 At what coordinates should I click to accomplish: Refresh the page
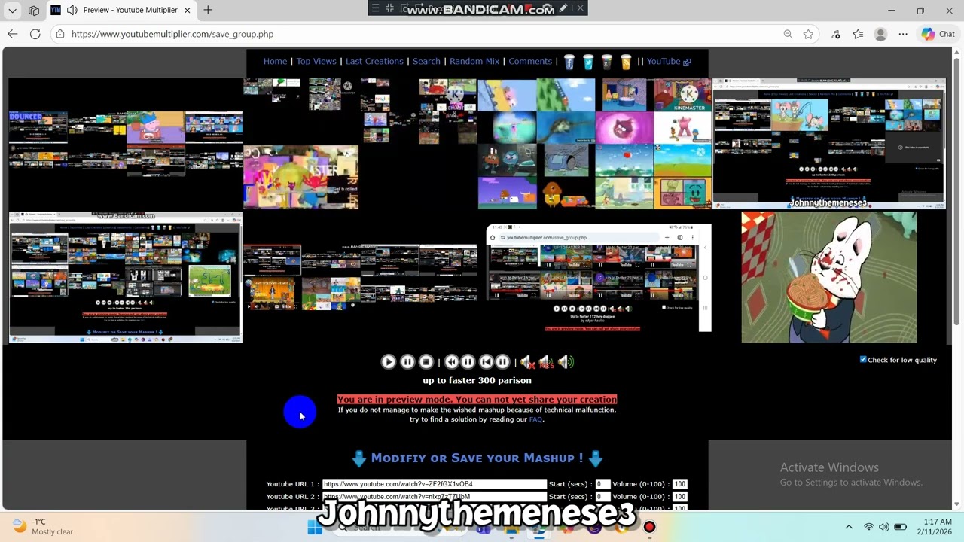[x=35, y=34]
